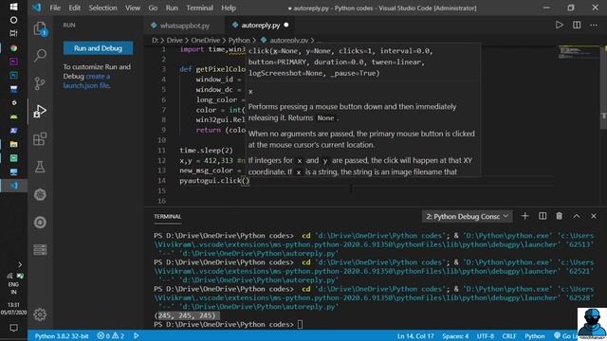Select the autoreply.py editor tab

(x=260, y=26)
